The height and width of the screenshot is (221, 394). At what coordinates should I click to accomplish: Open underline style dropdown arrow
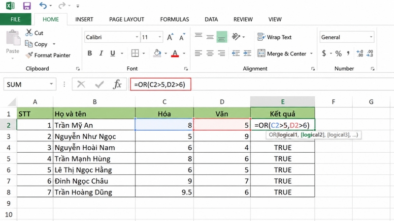(x=122, y=54)
